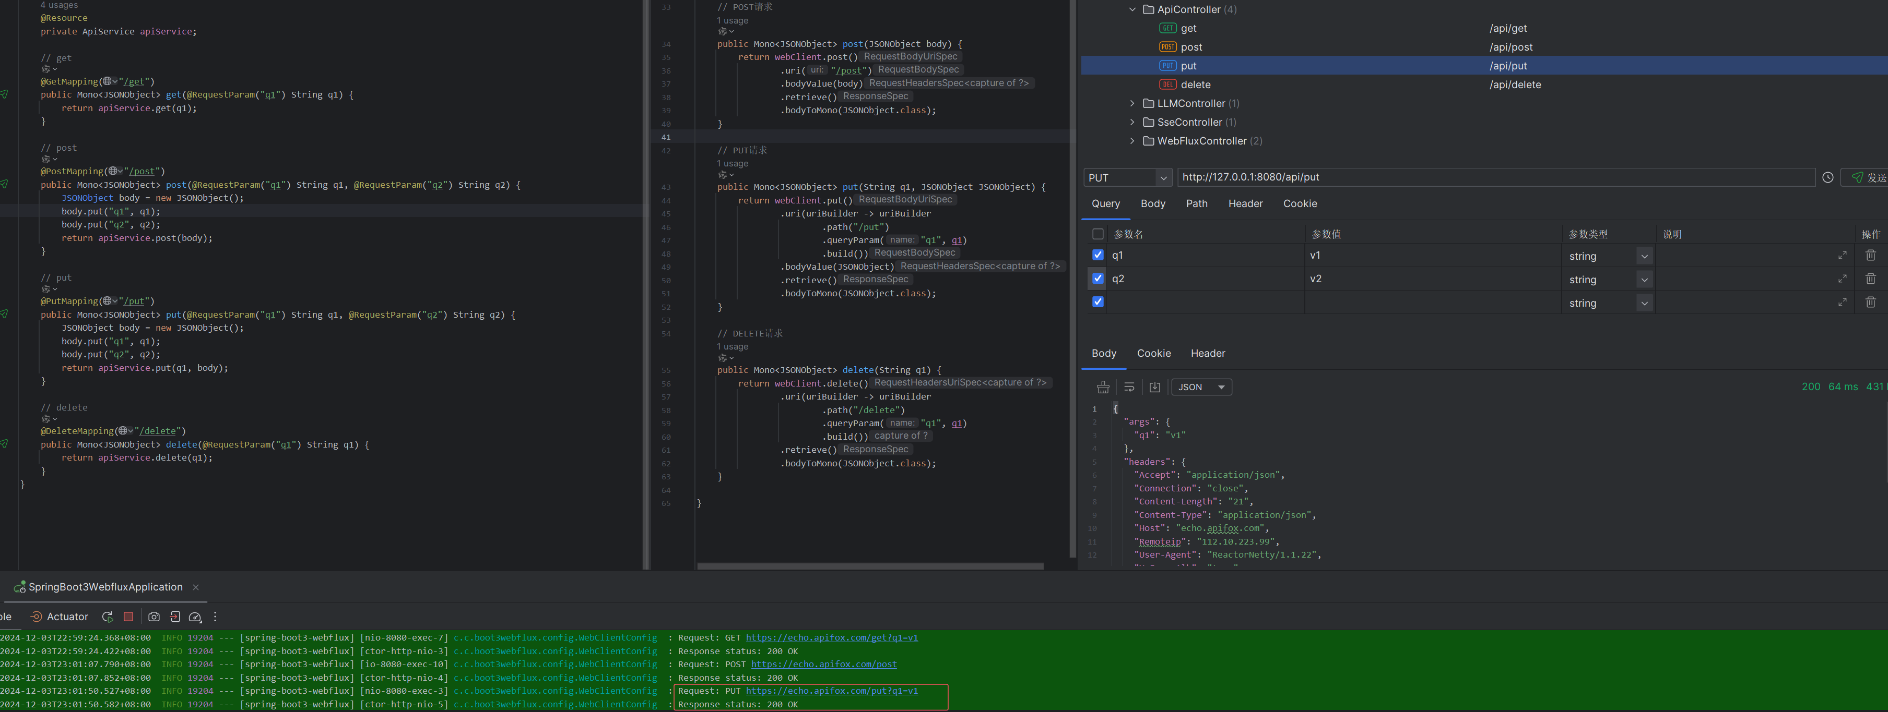Click the 发送 send button
The height and width of the screenshot is (712, 1888).
pyautogui.click(x=1866, y=177)
